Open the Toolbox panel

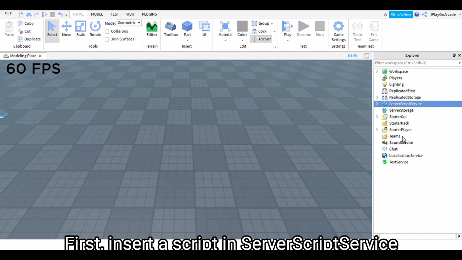pyautogui.click(x=171, y=29)
